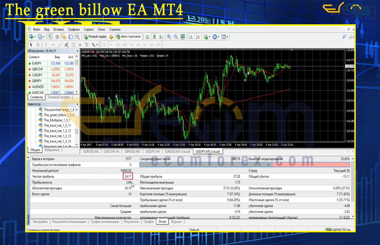Screen dimensions: 380x245
Task: Click the New Order (Новый ордер) button
Action: coord(95,37)
